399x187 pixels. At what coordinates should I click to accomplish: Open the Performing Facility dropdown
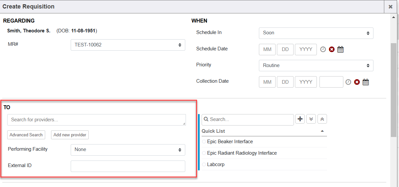128,150
